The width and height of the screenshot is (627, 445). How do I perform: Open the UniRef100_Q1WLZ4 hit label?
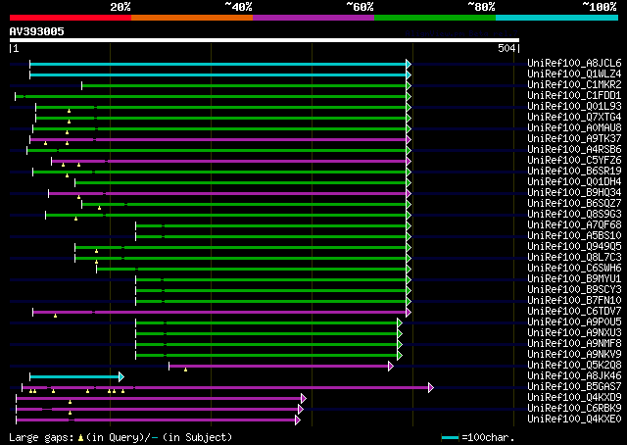(574, 74)
